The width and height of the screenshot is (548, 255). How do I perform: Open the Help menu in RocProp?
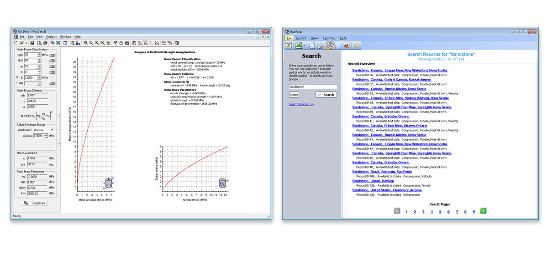pos(343,38)
